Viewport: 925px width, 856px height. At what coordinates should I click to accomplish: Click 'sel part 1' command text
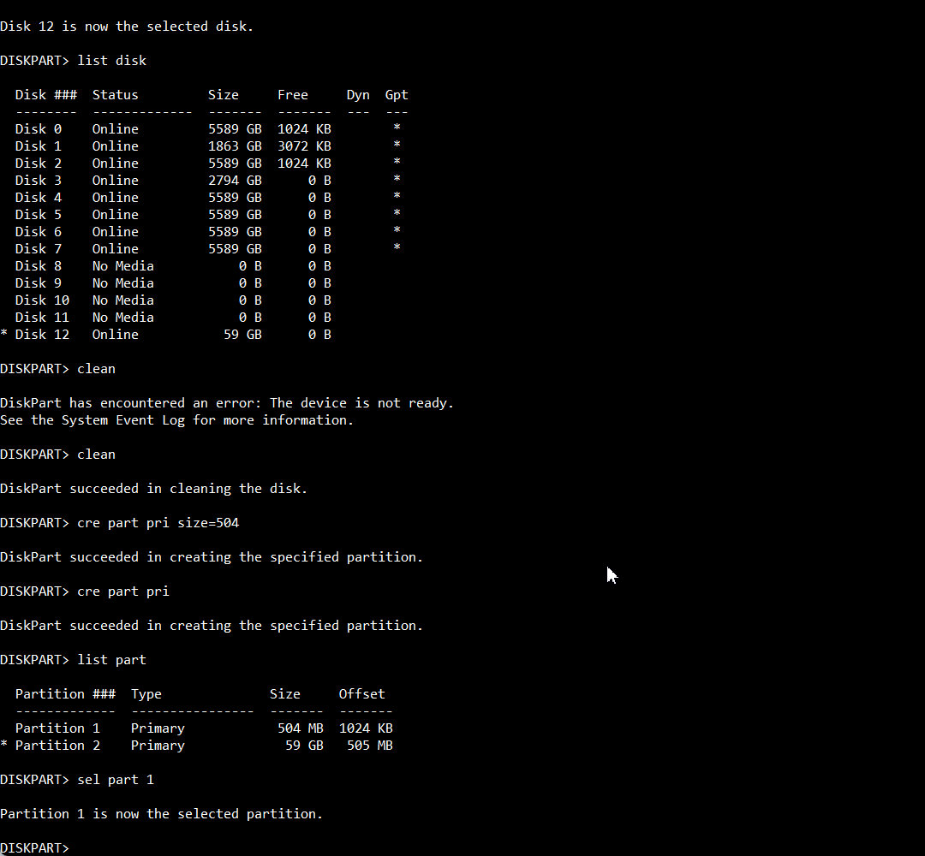[116, 779]
